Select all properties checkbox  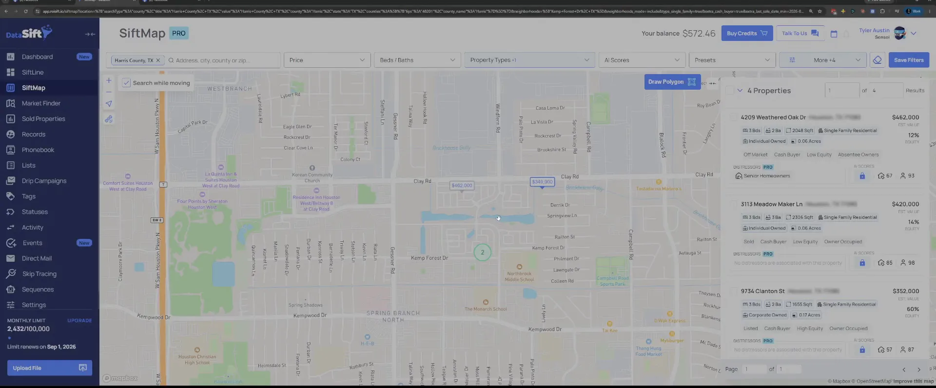[x=730, y=91]
